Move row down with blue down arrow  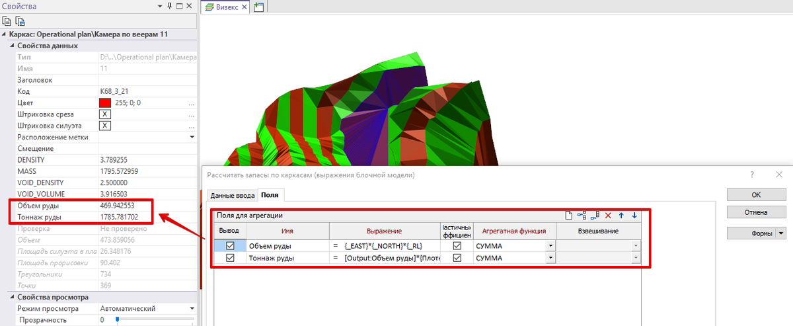(634, 216)
